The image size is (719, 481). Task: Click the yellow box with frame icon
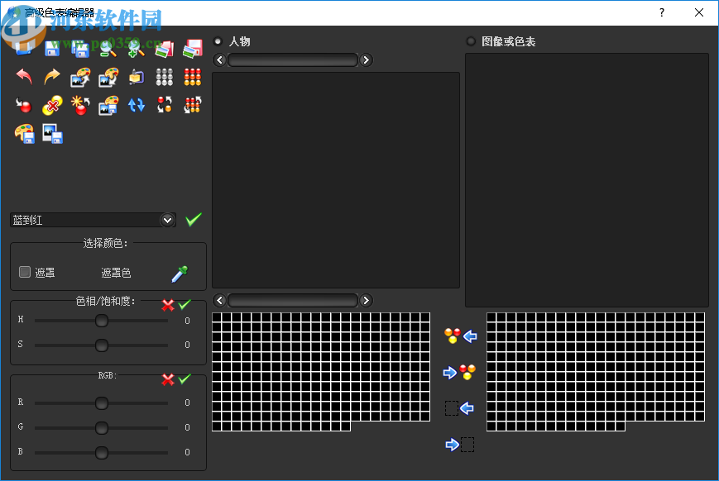137,77
